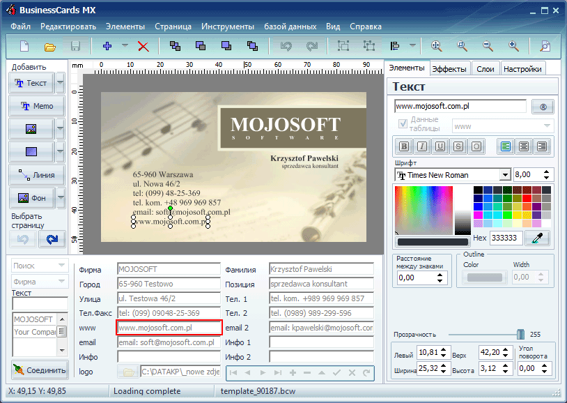
Task: Add a database record with the plus icon
Action: (x=293, y=372)
